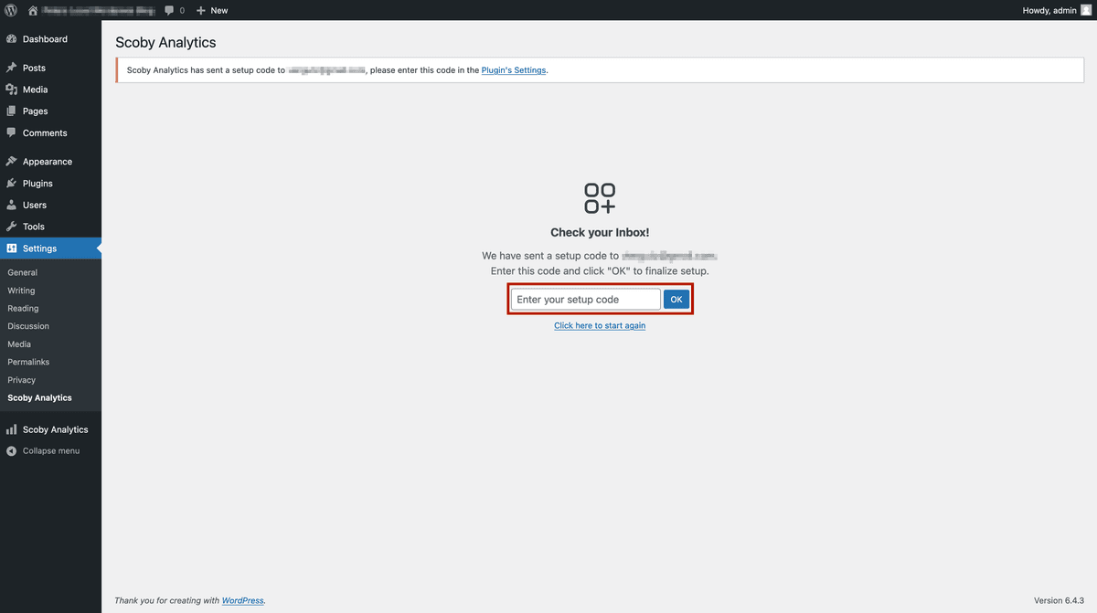Select Media under the Settings submenu
The width and height of the screenshot is (1097, 613).
[19, 344]
